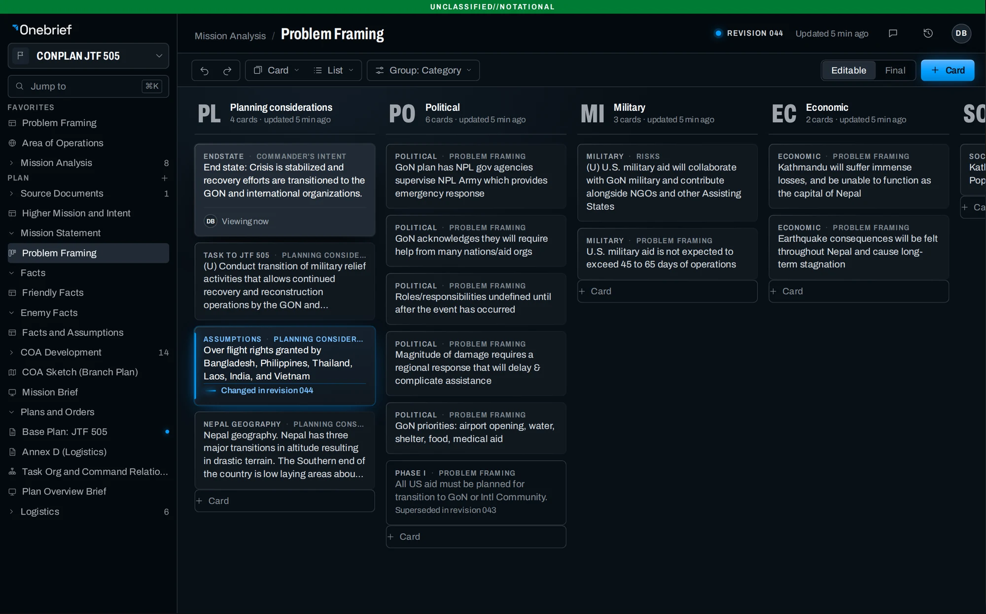Click the blue unread dot on Base Plan
This screenshot has width=986, height=614.
click(167, 432)
